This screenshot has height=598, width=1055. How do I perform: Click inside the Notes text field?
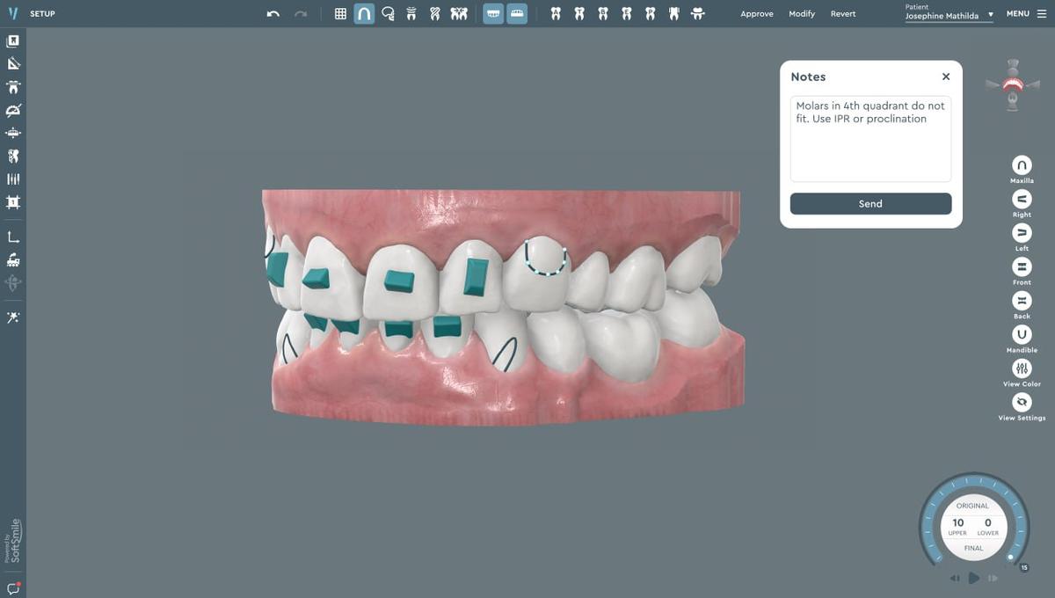870,141
